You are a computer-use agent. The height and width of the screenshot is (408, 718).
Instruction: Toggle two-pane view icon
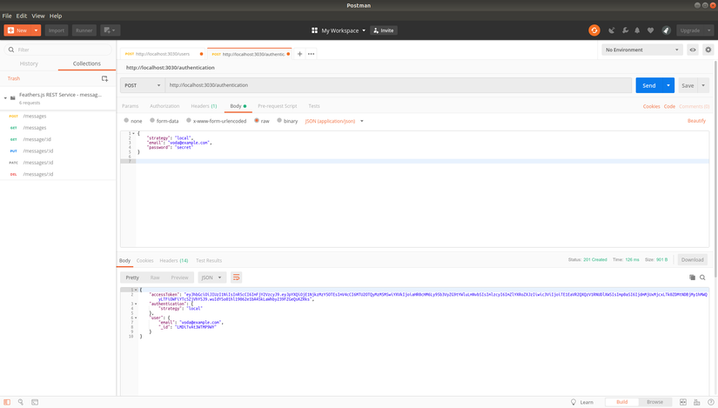[x=682, y=402]
